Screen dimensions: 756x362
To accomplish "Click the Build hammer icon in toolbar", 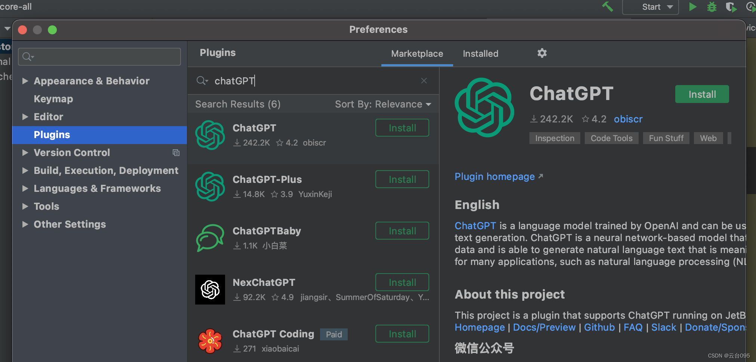I will point(607,6).
